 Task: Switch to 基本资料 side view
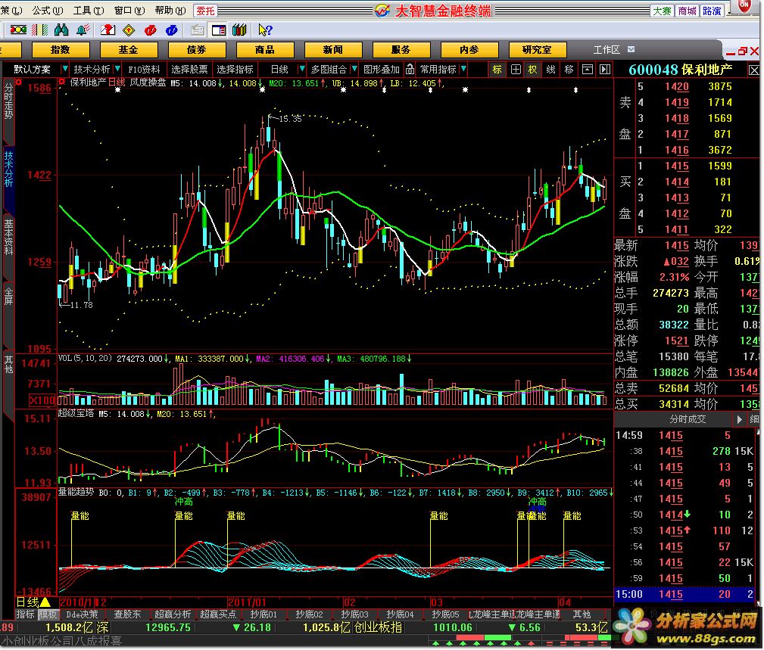(8, 237)
